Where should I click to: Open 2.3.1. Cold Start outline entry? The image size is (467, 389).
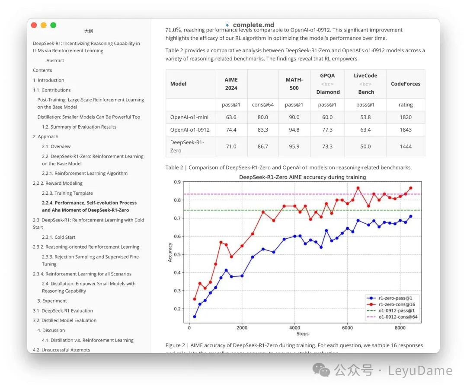(x=58, y=237)
